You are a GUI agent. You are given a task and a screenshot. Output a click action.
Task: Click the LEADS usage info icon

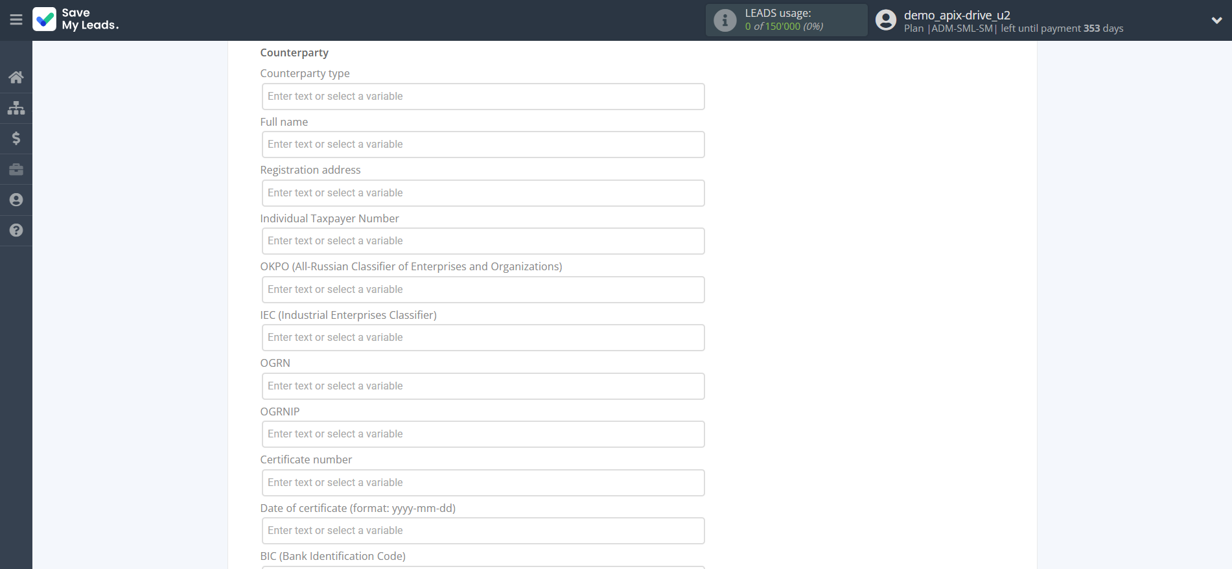pos(725,20)
